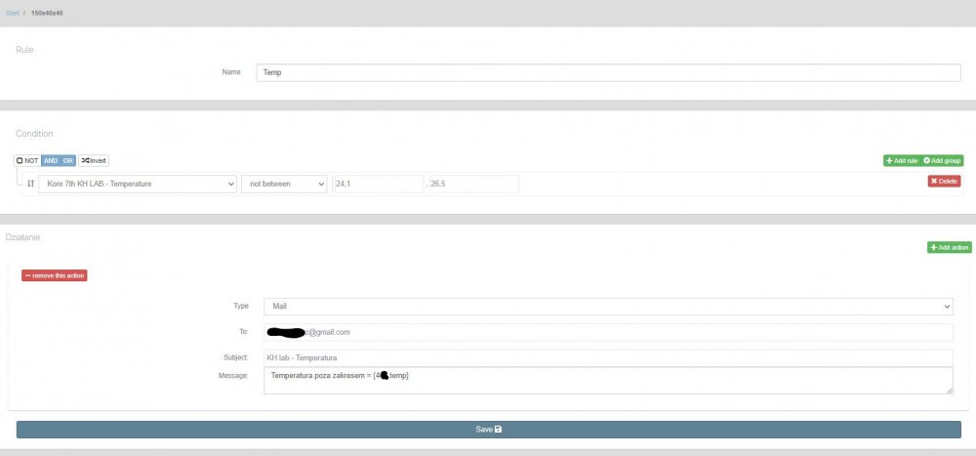
Task: Click the Subject field KH lab - Temperatura
Action: pos(607,357)
